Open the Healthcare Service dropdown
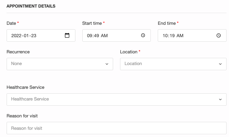Screen dimensions: 229x137 (117, 99)
